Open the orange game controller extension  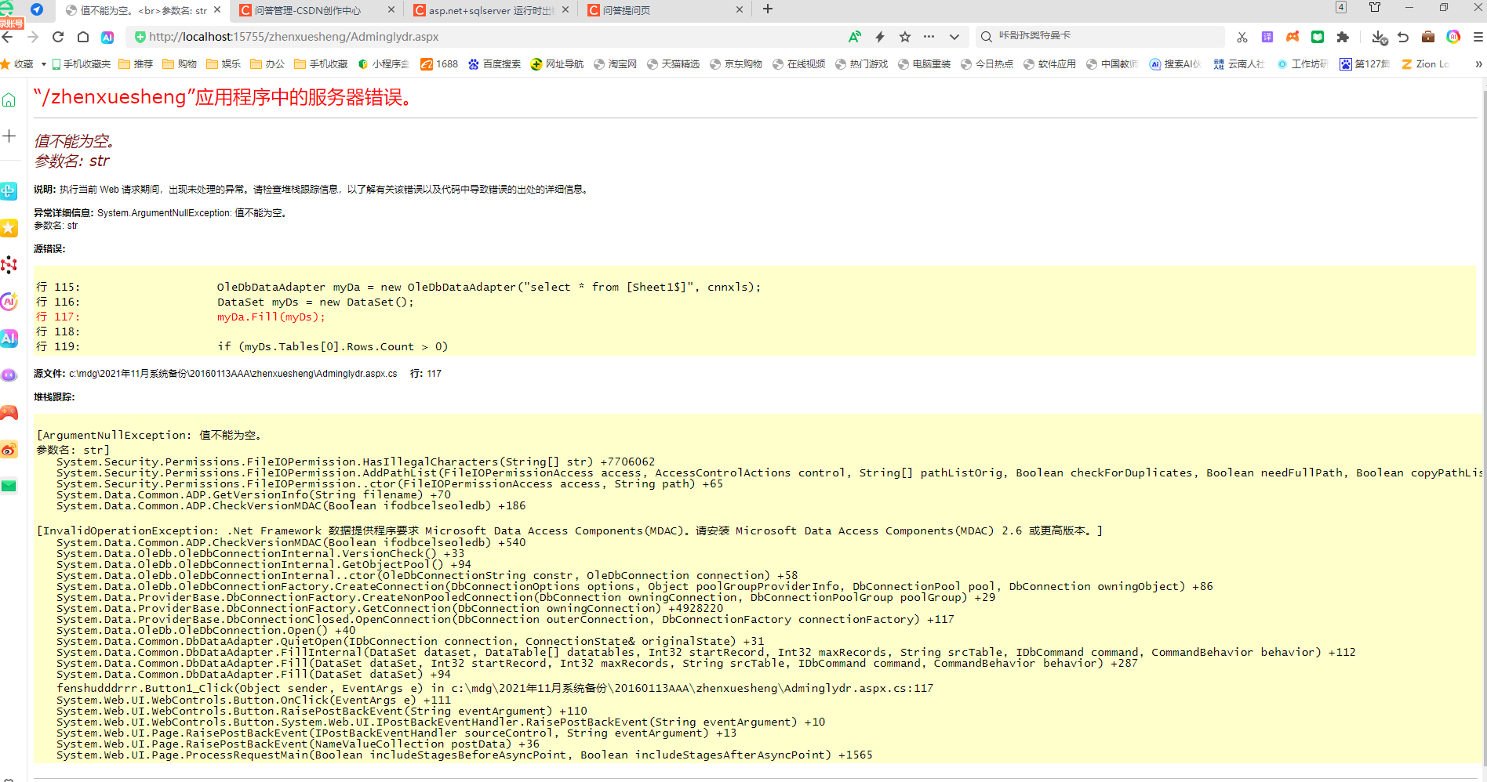coord(1292,37)
